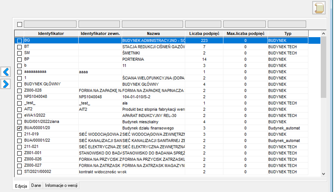Click the Typ column header
This screenshot has width=334, height=192.
coord(288,34)
